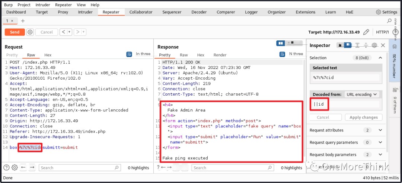
Task: Click request pane Search field
Action: tap(80, 168)
